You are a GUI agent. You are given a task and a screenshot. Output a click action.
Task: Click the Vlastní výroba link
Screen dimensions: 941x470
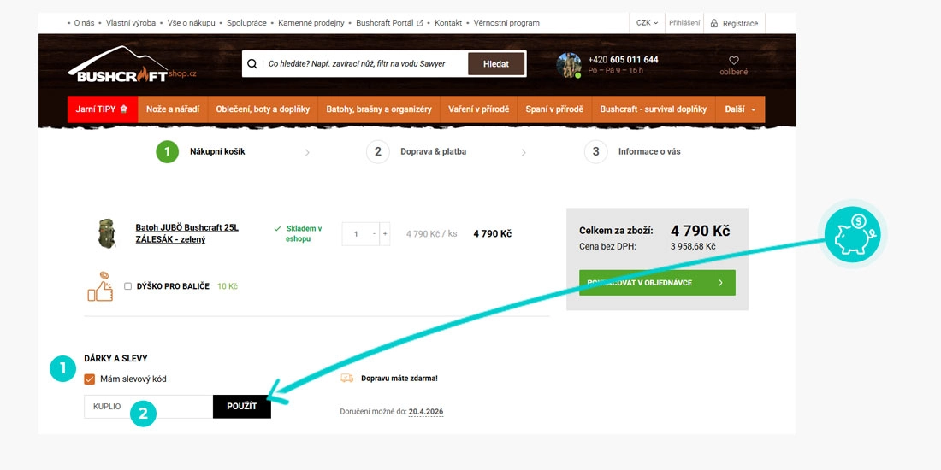point(131,23)
